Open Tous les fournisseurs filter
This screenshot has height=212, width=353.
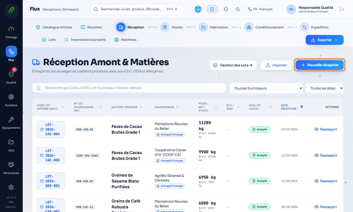coord(266,88)
